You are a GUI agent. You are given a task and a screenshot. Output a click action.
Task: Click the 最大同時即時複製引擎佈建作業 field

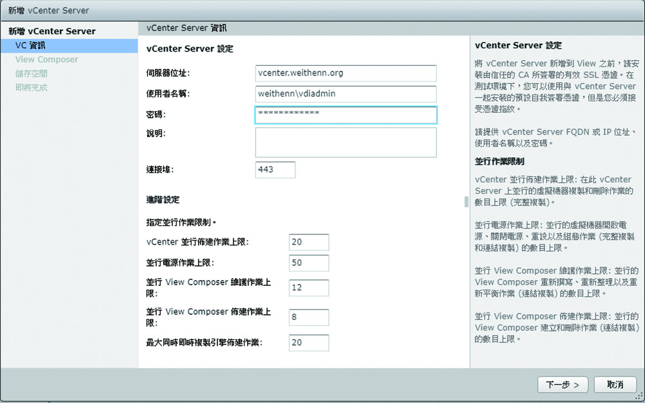(309, 342)
